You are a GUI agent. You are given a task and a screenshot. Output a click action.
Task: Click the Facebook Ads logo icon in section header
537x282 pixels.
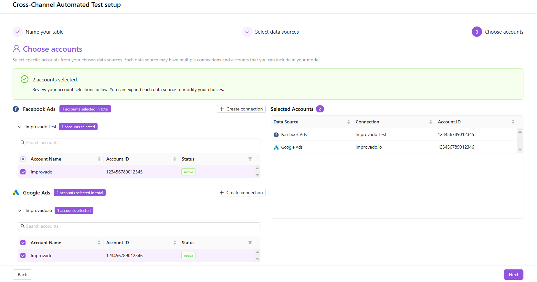(16, 109)
